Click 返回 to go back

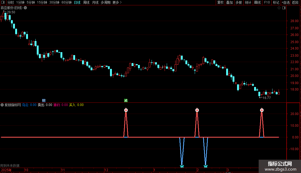(x=295, y=2)
